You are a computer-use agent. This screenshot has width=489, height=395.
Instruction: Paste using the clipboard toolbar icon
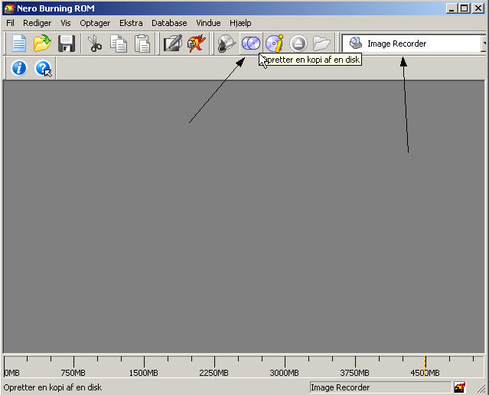tap(142, 44)
